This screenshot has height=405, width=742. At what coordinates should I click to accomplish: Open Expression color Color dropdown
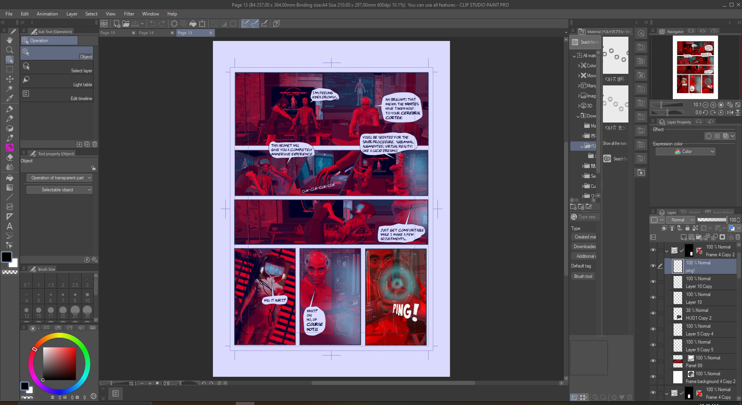[x=686, y=151]
